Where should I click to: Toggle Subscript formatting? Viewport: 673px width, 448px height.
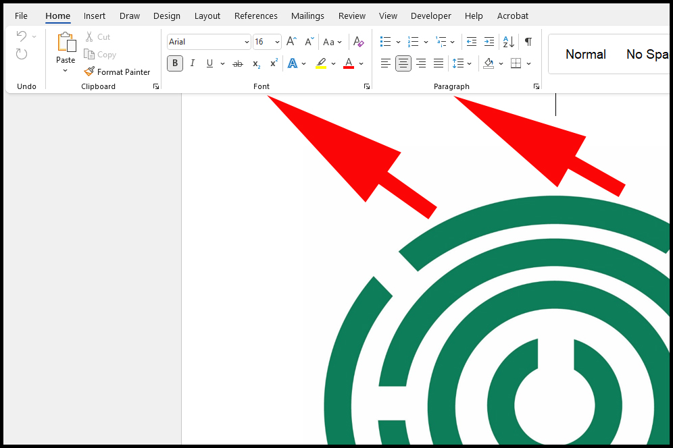pos(256,64)
